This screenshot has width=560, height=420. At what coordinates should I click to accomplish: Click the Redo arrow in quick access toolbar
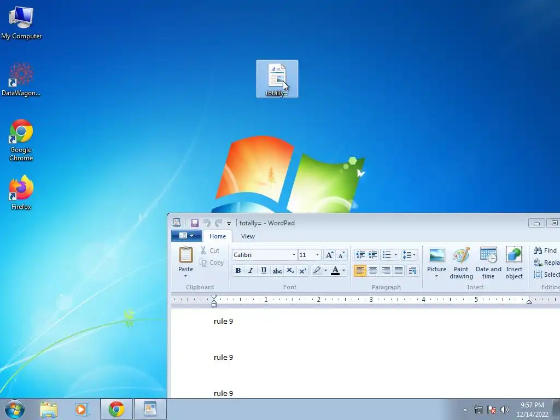218,223
